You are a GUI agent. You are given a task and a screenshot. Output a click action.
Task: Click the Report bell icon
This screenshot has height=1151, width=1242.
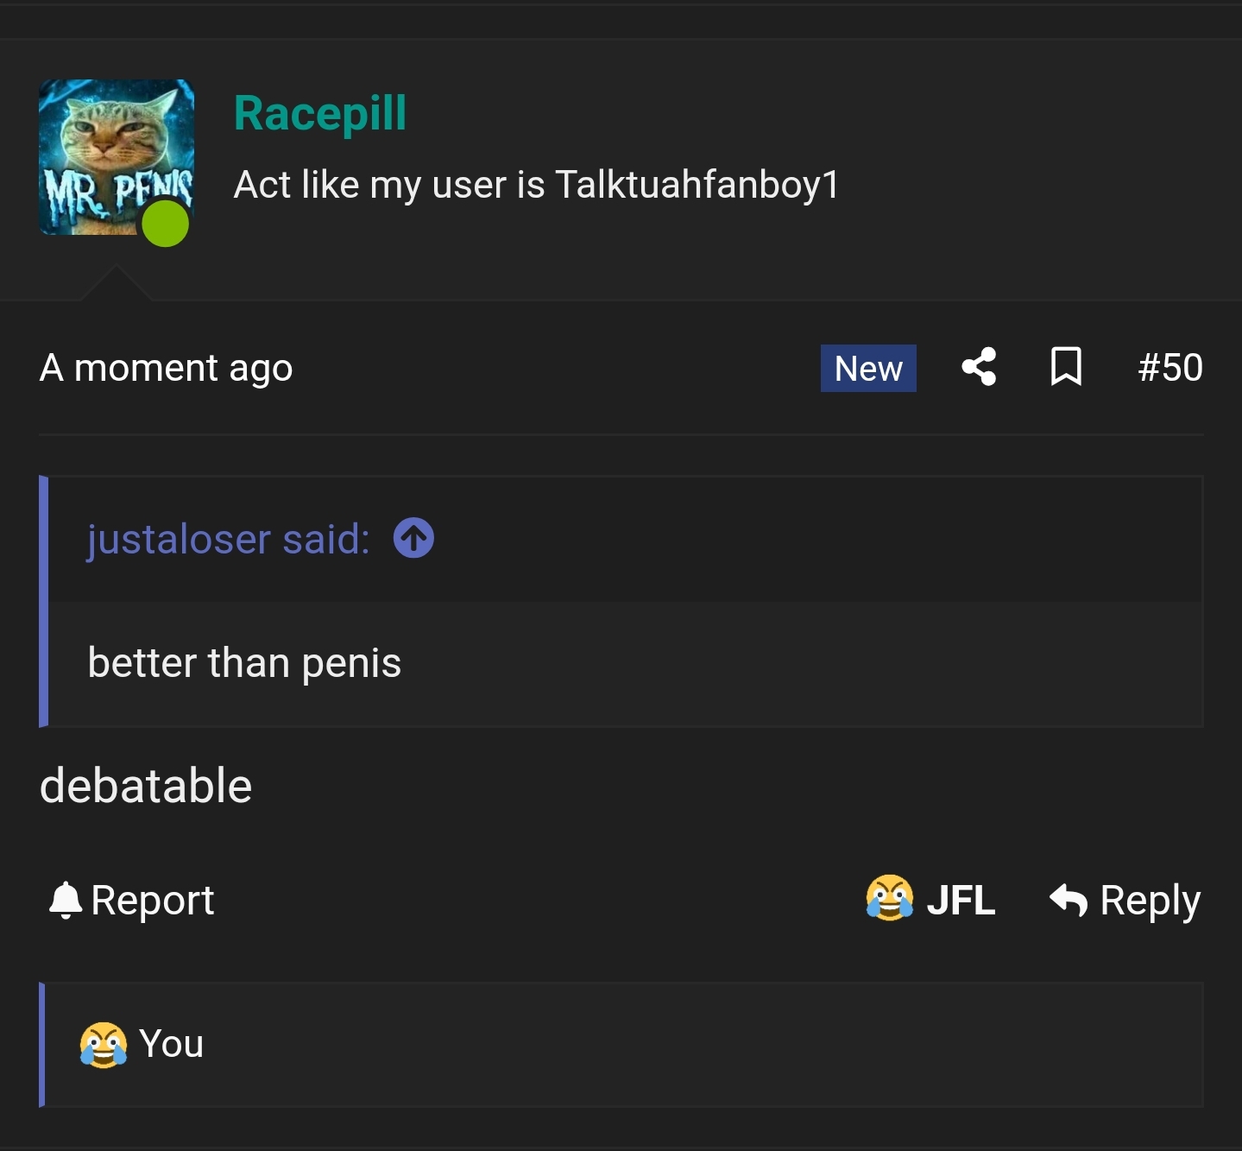tap(66, 900)
